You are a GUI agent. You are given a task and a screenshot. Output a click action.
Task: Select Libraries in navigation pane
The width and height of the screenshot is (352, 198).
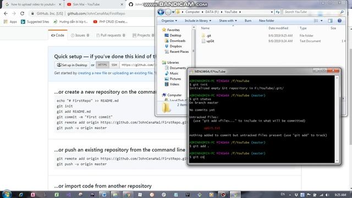pyautogui.click(x=170, y=62)
